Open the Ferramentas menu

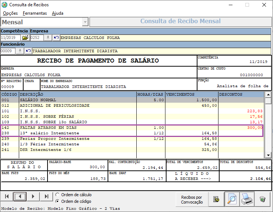click(35, 13)
